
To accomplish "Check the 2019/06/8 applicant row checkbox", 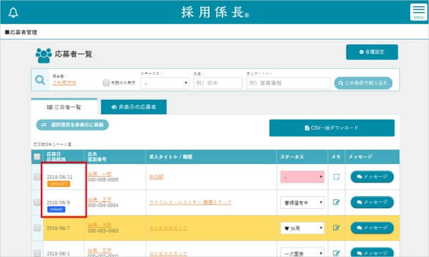I will coord(37,202).
